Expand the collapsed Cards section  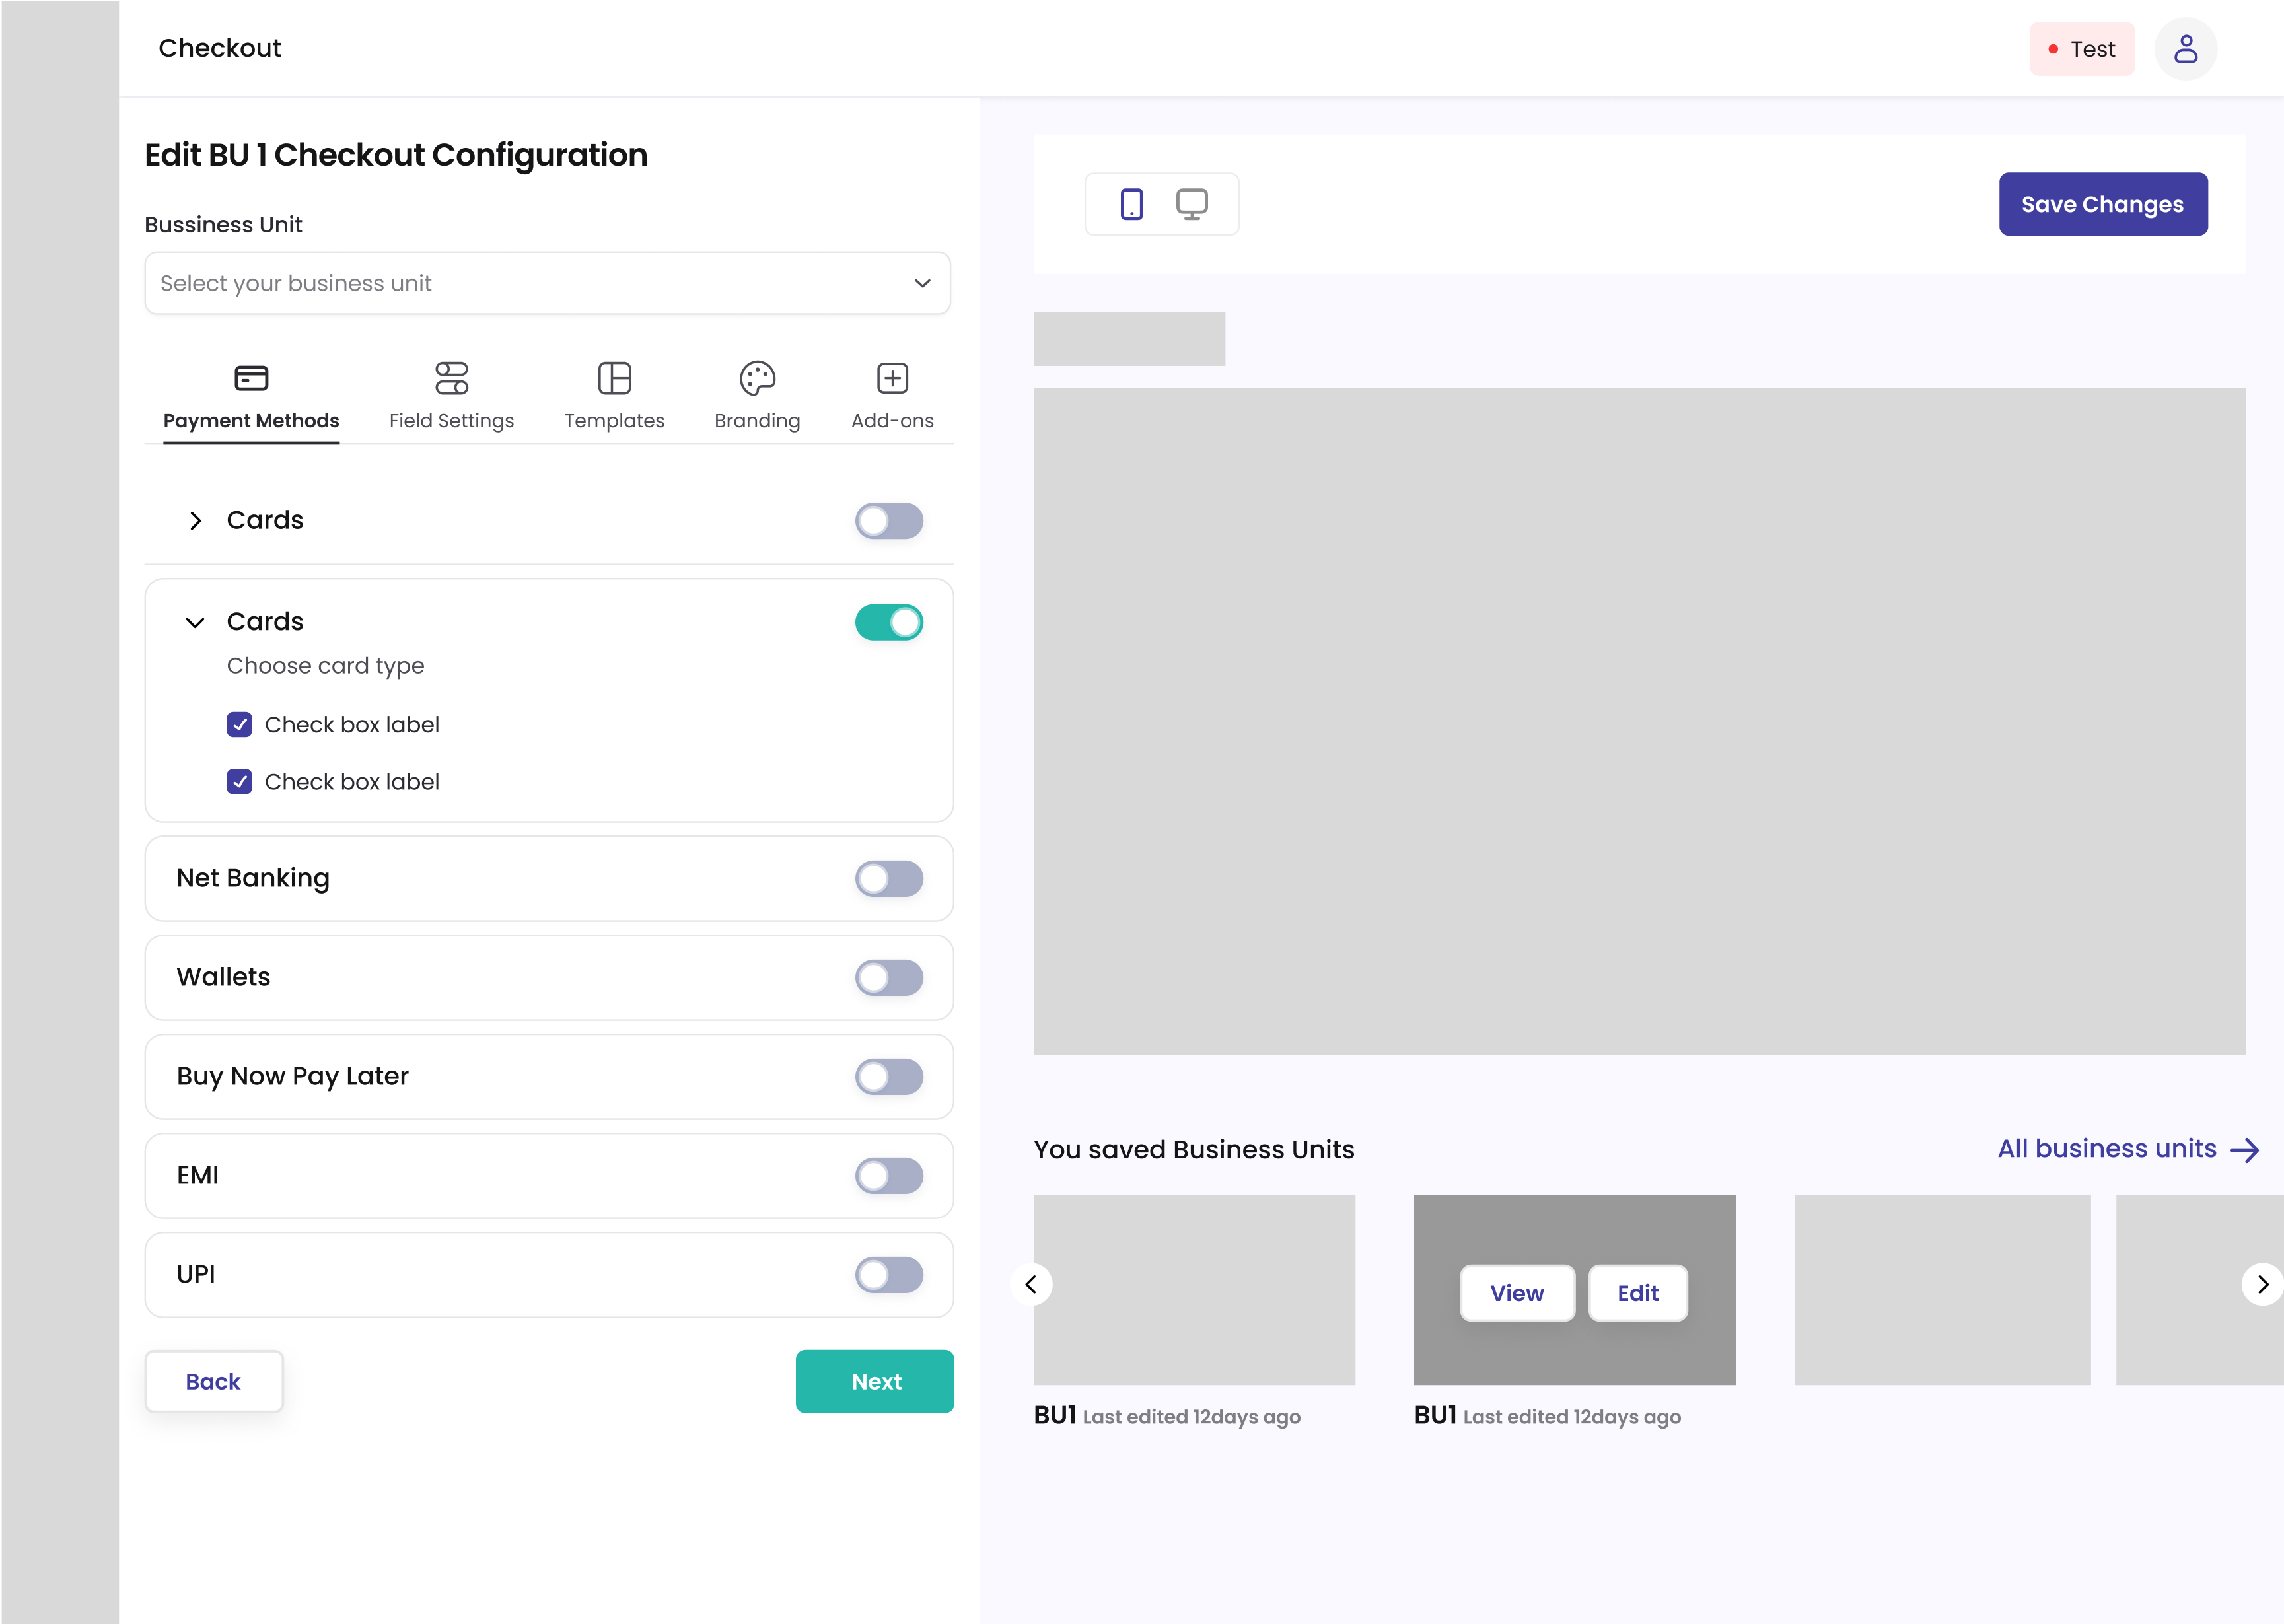(195, 520)
